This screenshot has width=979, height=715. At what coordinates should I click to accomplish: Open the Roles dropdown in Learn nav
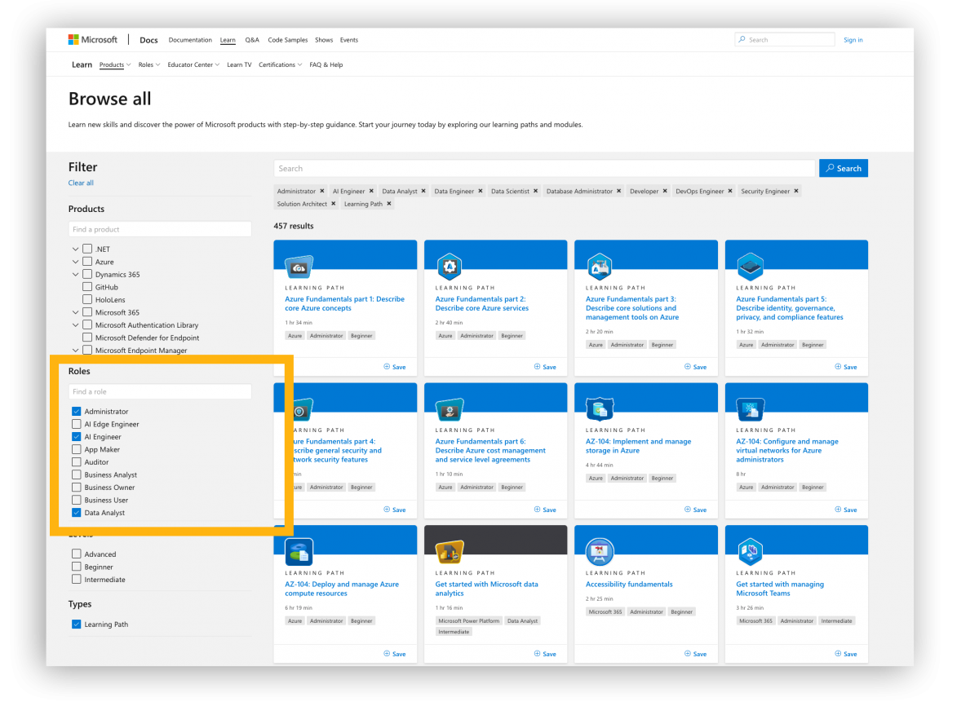[148, 64]
